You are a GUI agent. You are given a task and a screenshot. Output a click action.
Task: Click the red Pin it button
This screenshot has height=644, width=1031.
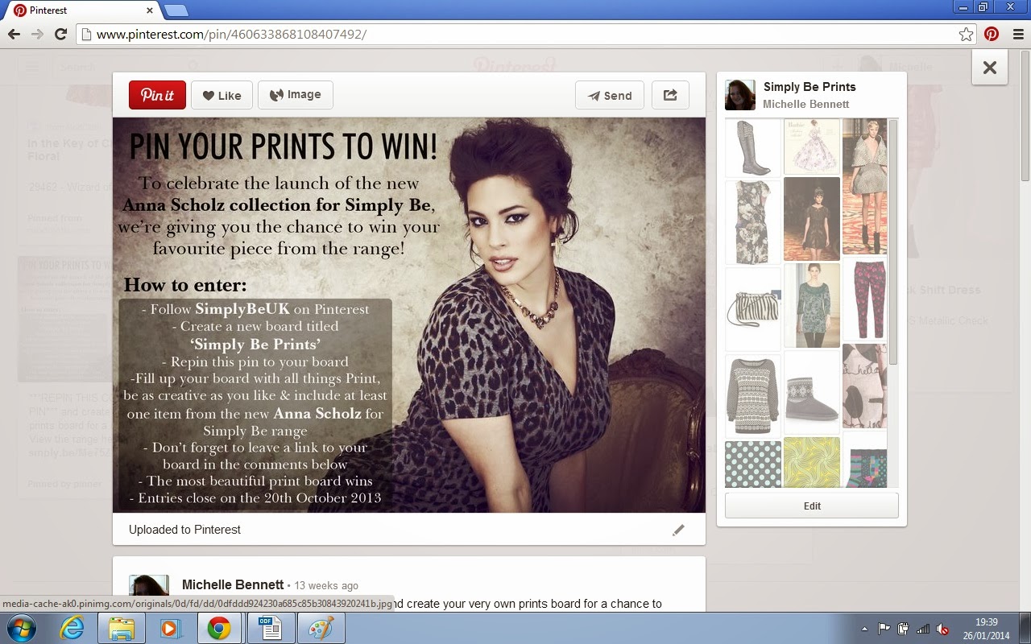click(157, 95)
